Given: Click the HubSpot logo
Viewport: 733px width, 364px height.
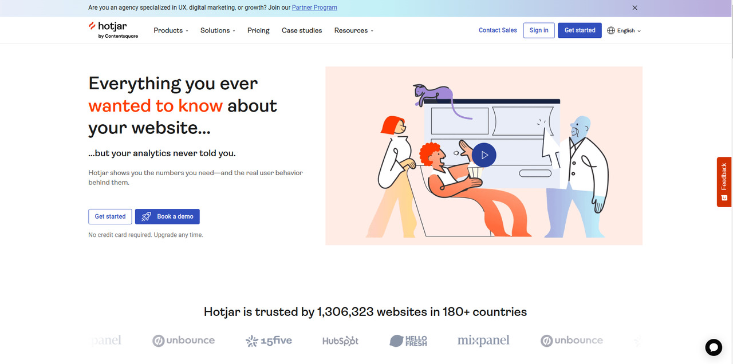Looking at the screenshot, I should pos(340,341).
